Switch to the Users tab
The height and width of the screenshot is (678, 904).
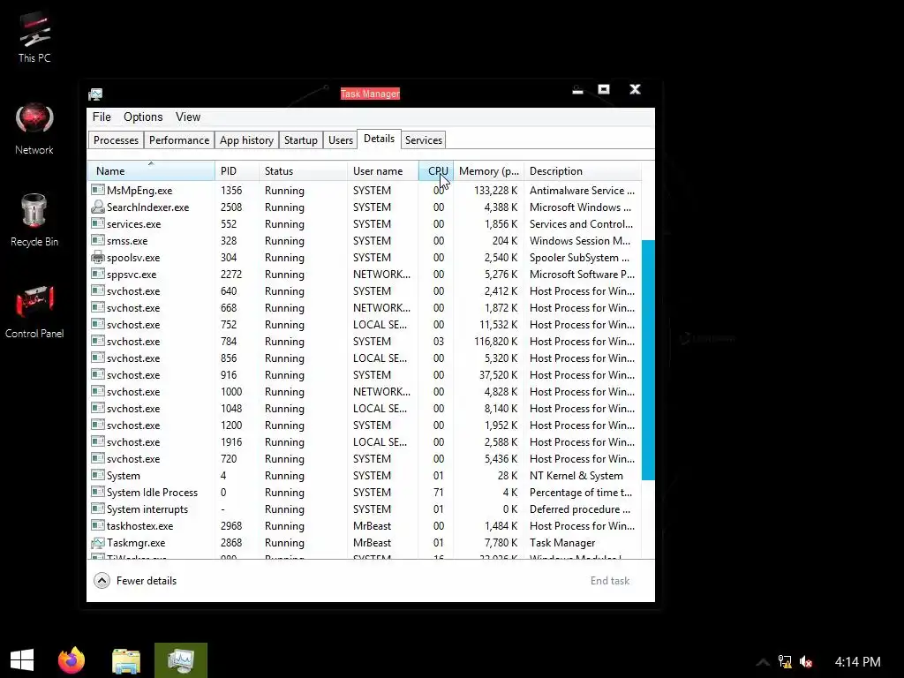click(340, 140)
